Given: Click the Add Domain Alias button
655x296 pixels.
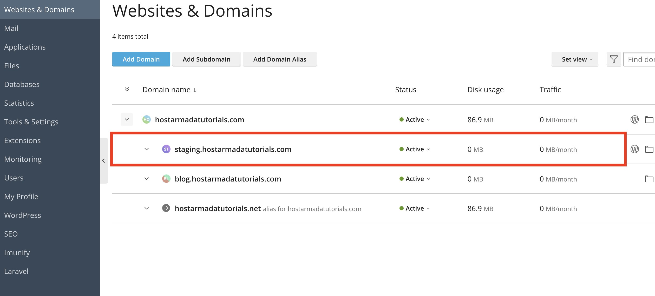Looking at the screenshot, I should pos(280,59).
